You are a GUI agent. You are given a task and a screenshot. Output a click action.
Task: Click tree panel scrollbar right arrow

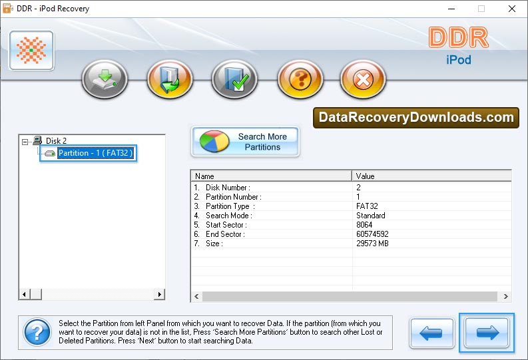coord(160,294)
